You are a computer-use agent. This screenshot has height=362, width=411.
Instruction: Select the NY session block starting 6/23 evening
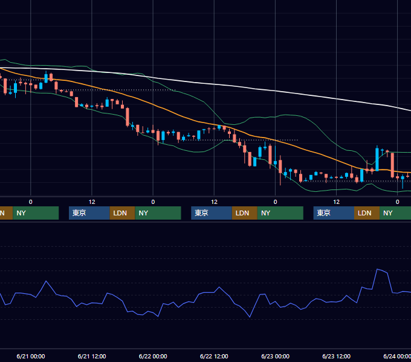[395, 213]
